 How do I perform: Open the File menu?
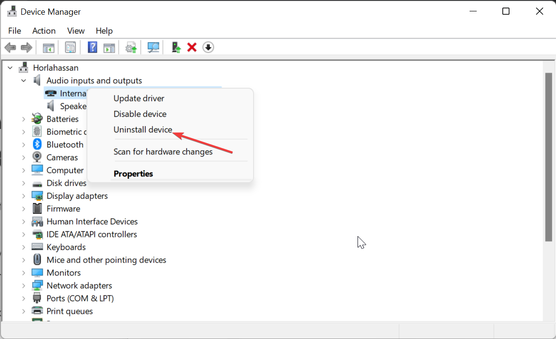tap(15, 31)
